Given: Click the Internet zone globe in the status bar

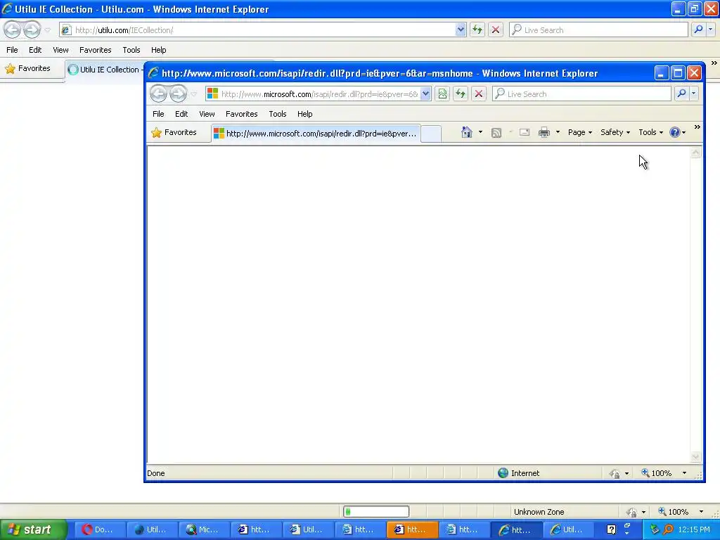Looking at the screenshot, I should (503, 473).
